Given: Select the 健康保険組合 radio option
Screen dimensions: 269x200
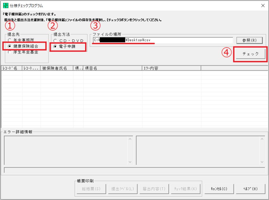Looking at the screenshot, I should (x=10, y=46).
